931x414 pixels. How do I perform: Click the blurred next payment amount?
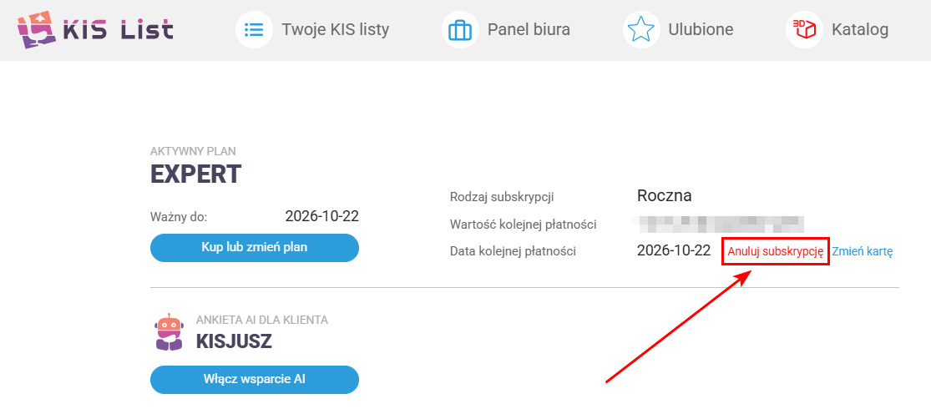click(x=718, y=224)
